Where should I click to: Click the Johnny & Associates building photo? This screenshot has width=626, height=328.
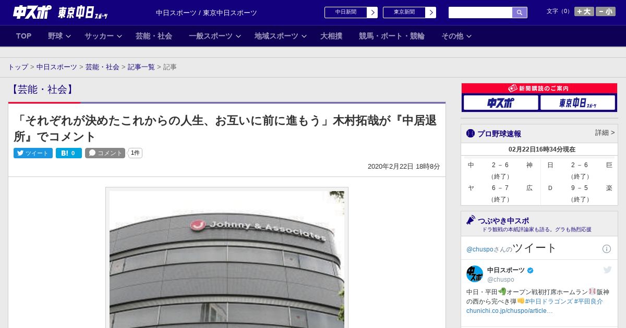pyautogui.click(x=227, y=259)
